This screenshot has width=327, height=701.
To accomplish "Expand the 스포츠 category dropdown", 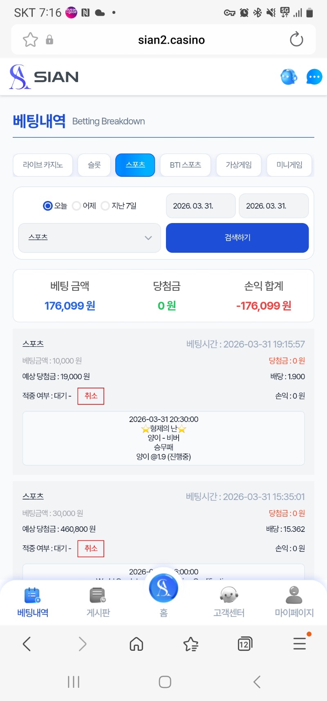I will coord(90,238).
